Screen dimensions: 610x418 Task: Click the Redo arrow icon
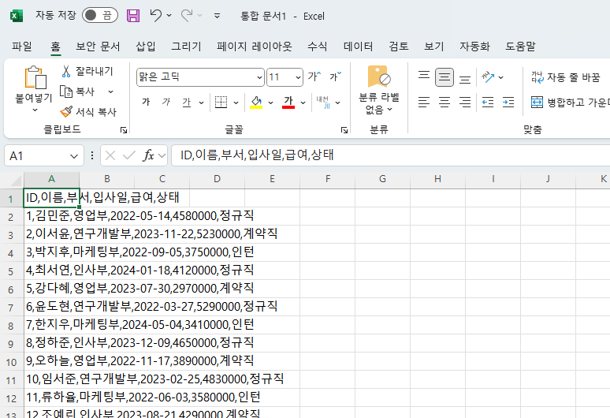tap(187, 16)
